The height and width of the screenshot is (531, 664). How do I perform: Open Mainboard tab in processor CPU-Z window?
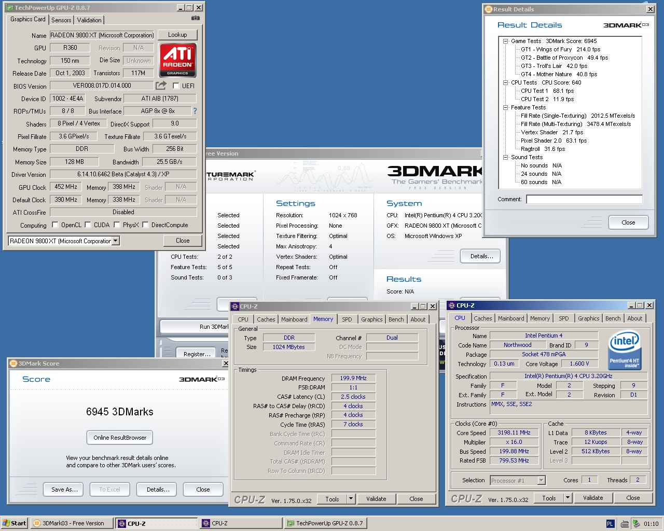[511, 318]
